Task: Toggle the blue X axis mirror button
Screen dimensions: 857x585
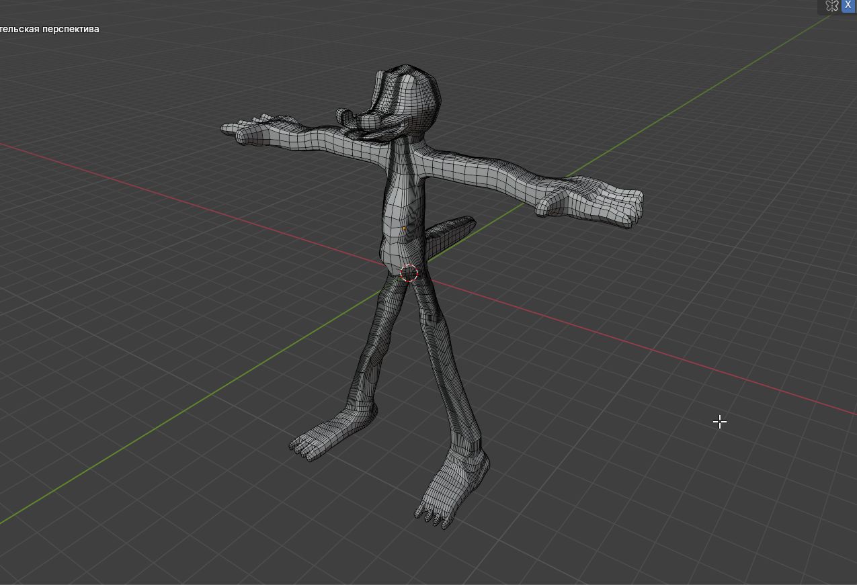Action: pos(848,5)
